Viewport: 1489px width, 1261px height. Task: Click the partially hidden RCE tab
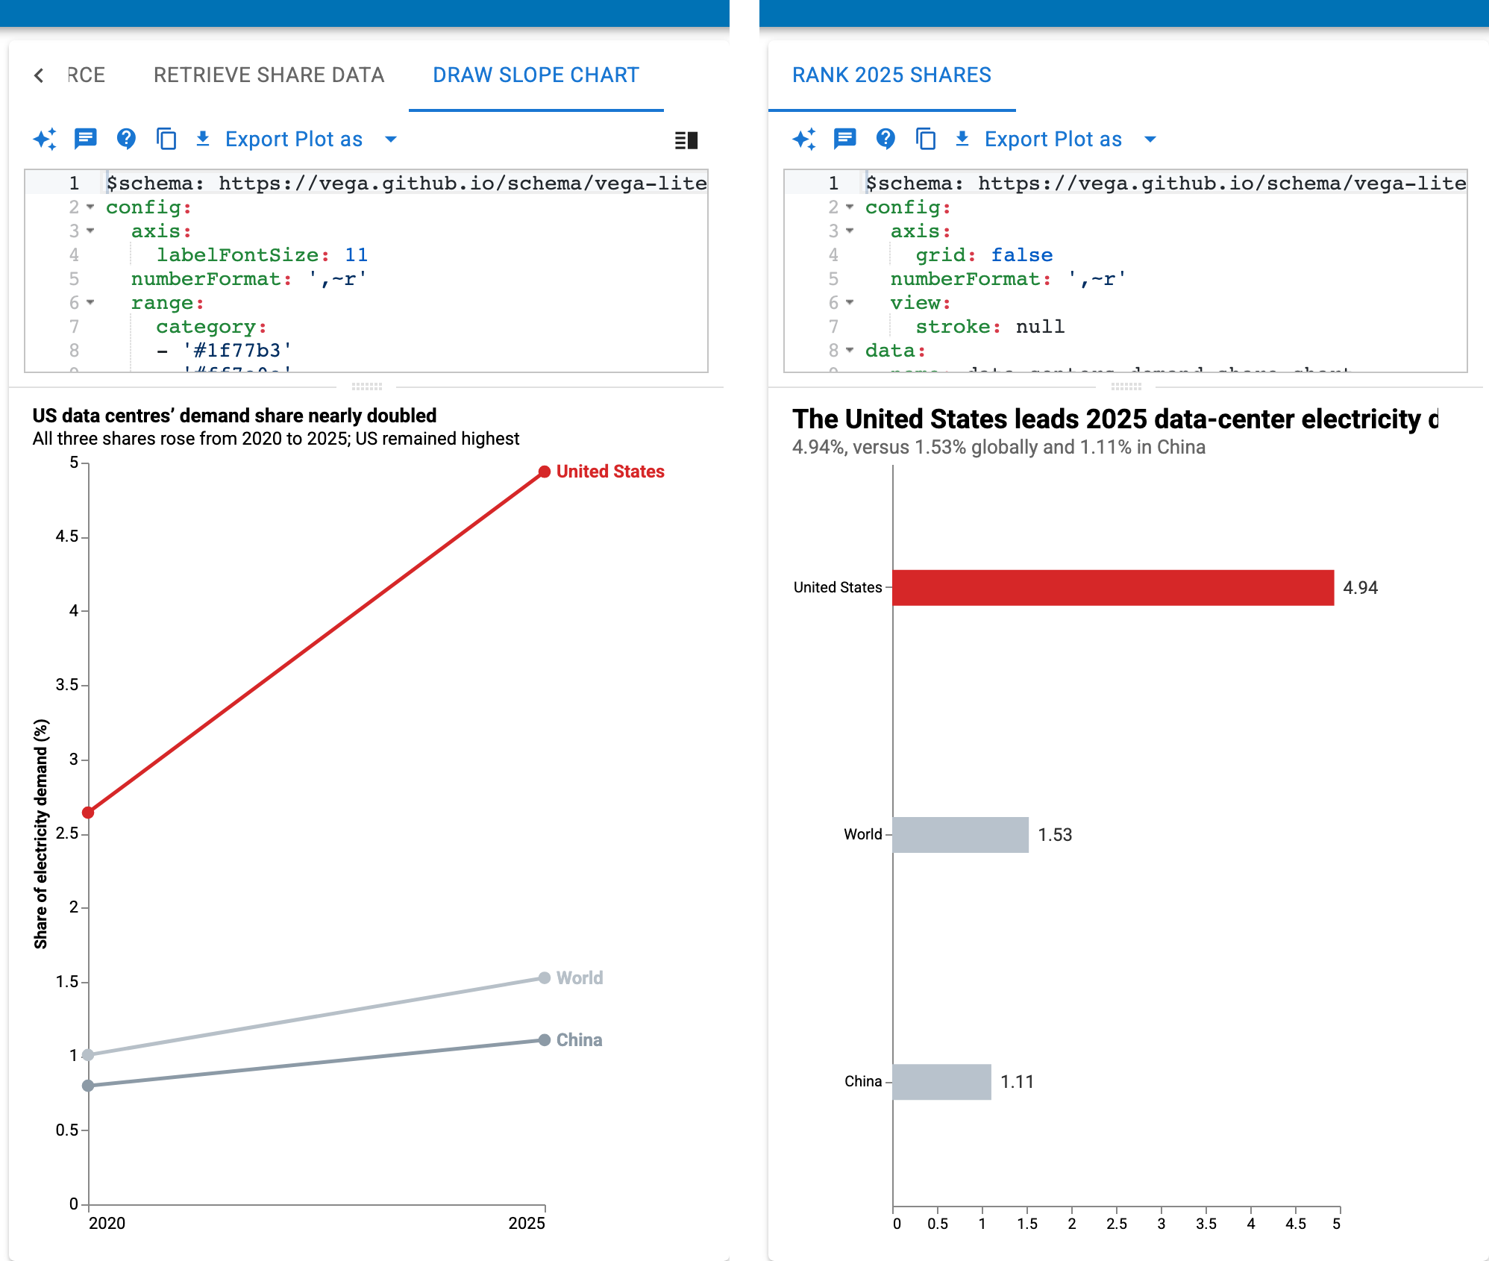[x=87, y=75]
